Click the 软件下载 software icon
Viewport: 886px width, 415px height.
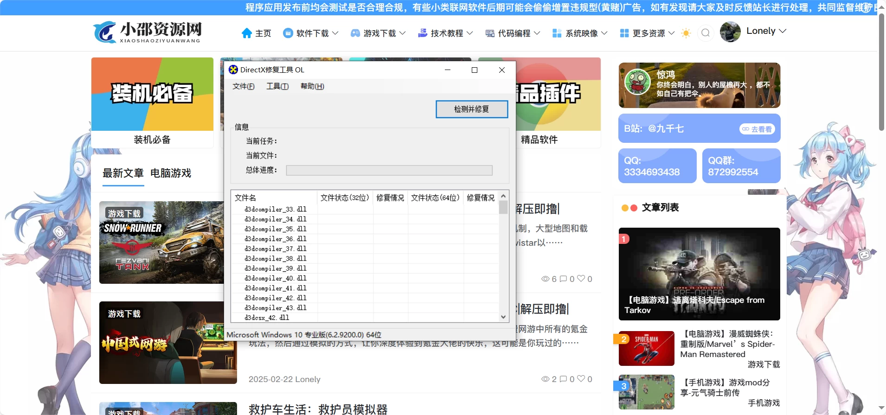click(x=288, y=33)
